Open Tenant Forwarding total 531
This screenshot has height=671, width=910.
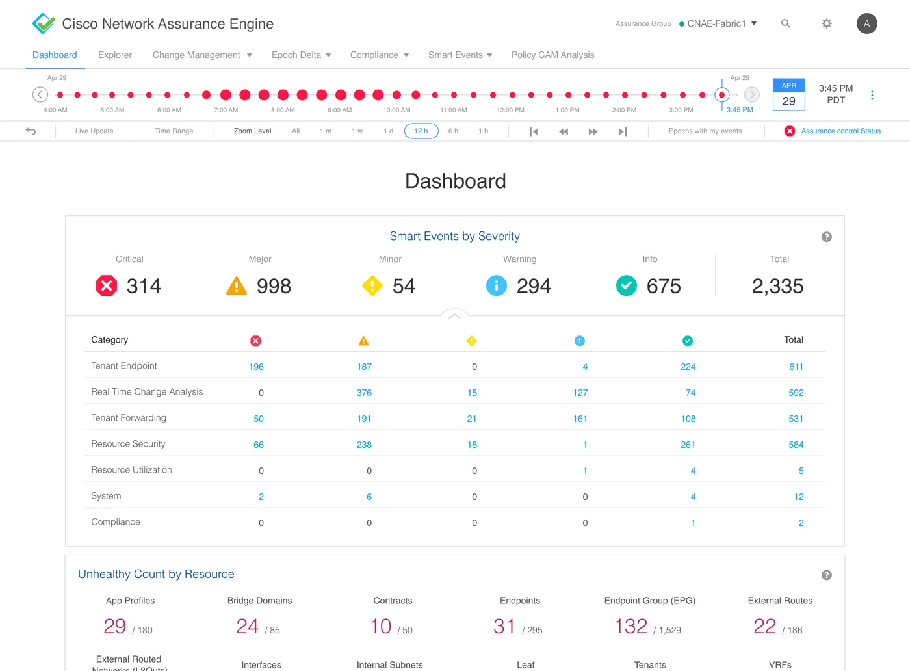[x=796, y=419]
